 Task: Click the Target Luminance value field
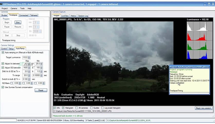(25, 57)
